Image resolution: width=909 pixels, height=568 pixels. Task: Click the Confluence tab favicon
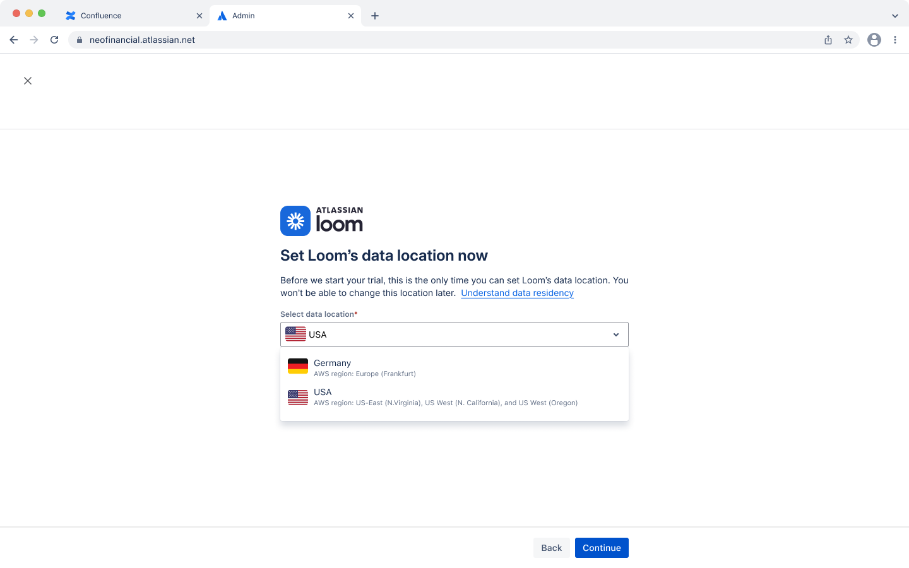pos(71,16)
